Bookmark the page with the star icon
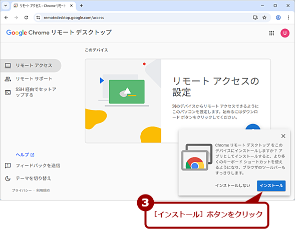The height and width of the screenshot is (229, 295). click(264, 17)
